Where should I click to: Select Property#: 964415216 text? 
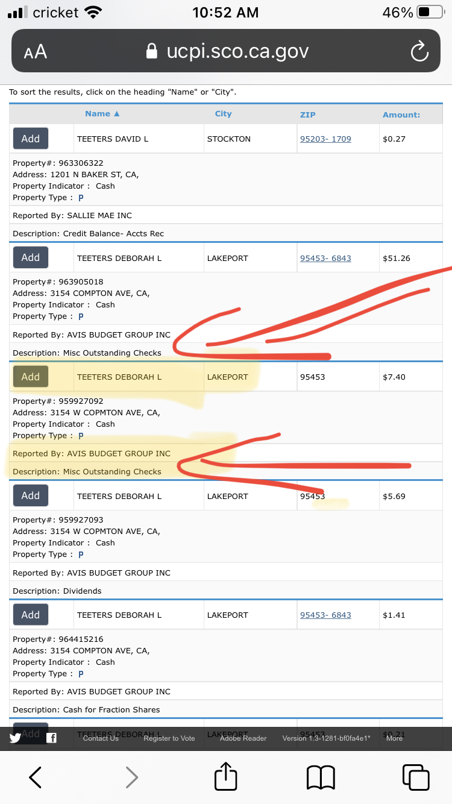58,639
